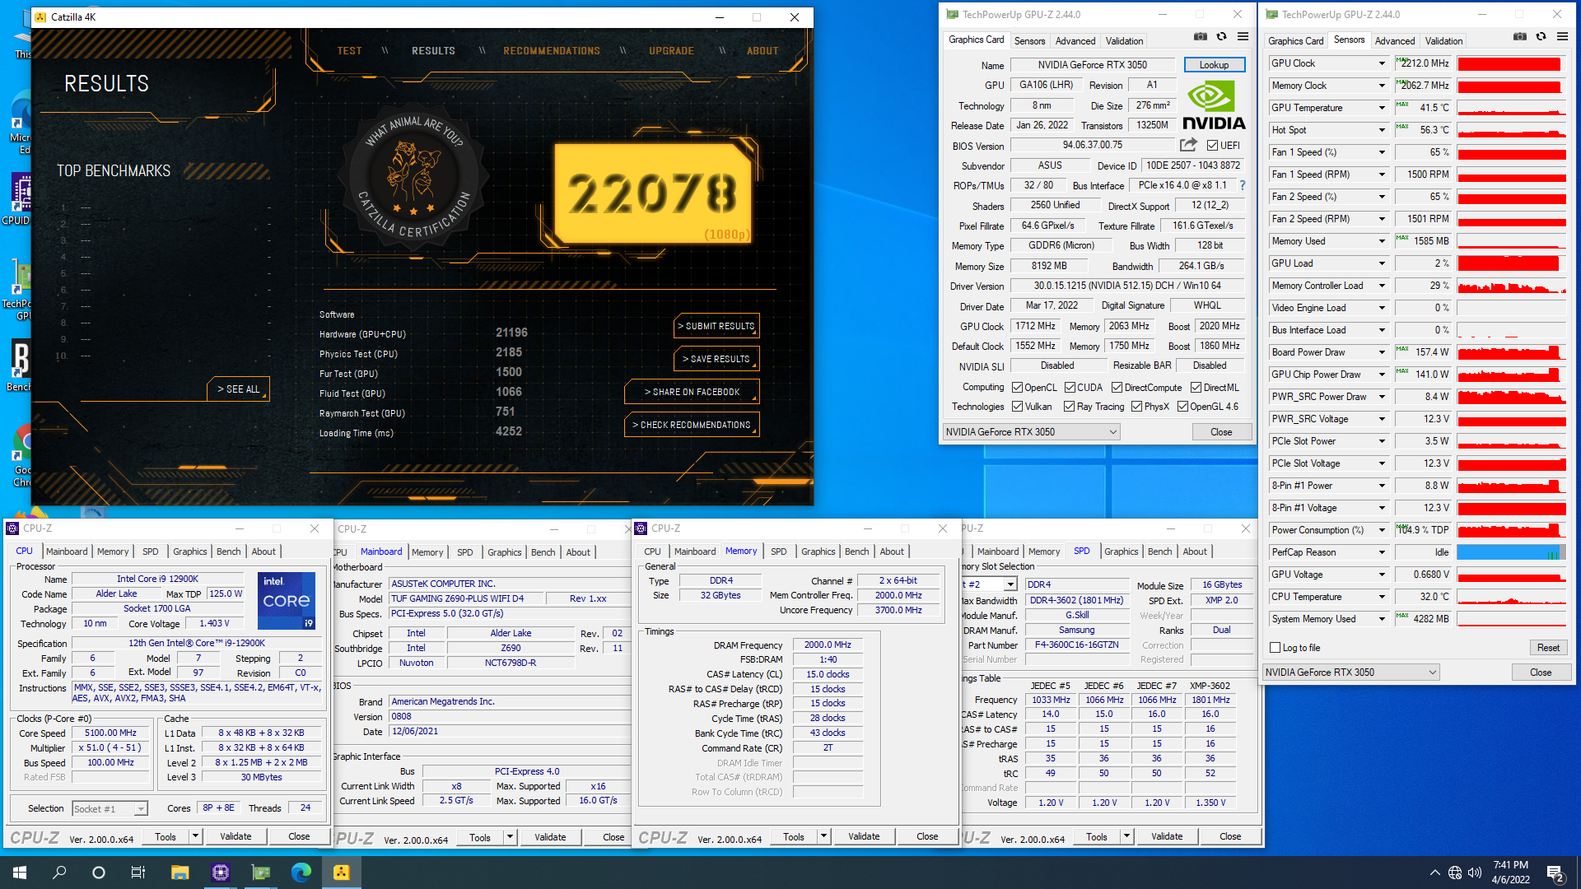Click the 22078 score panel in Catzilla
The height and width of the screenshot is (889, 1581).
[653, 194]
